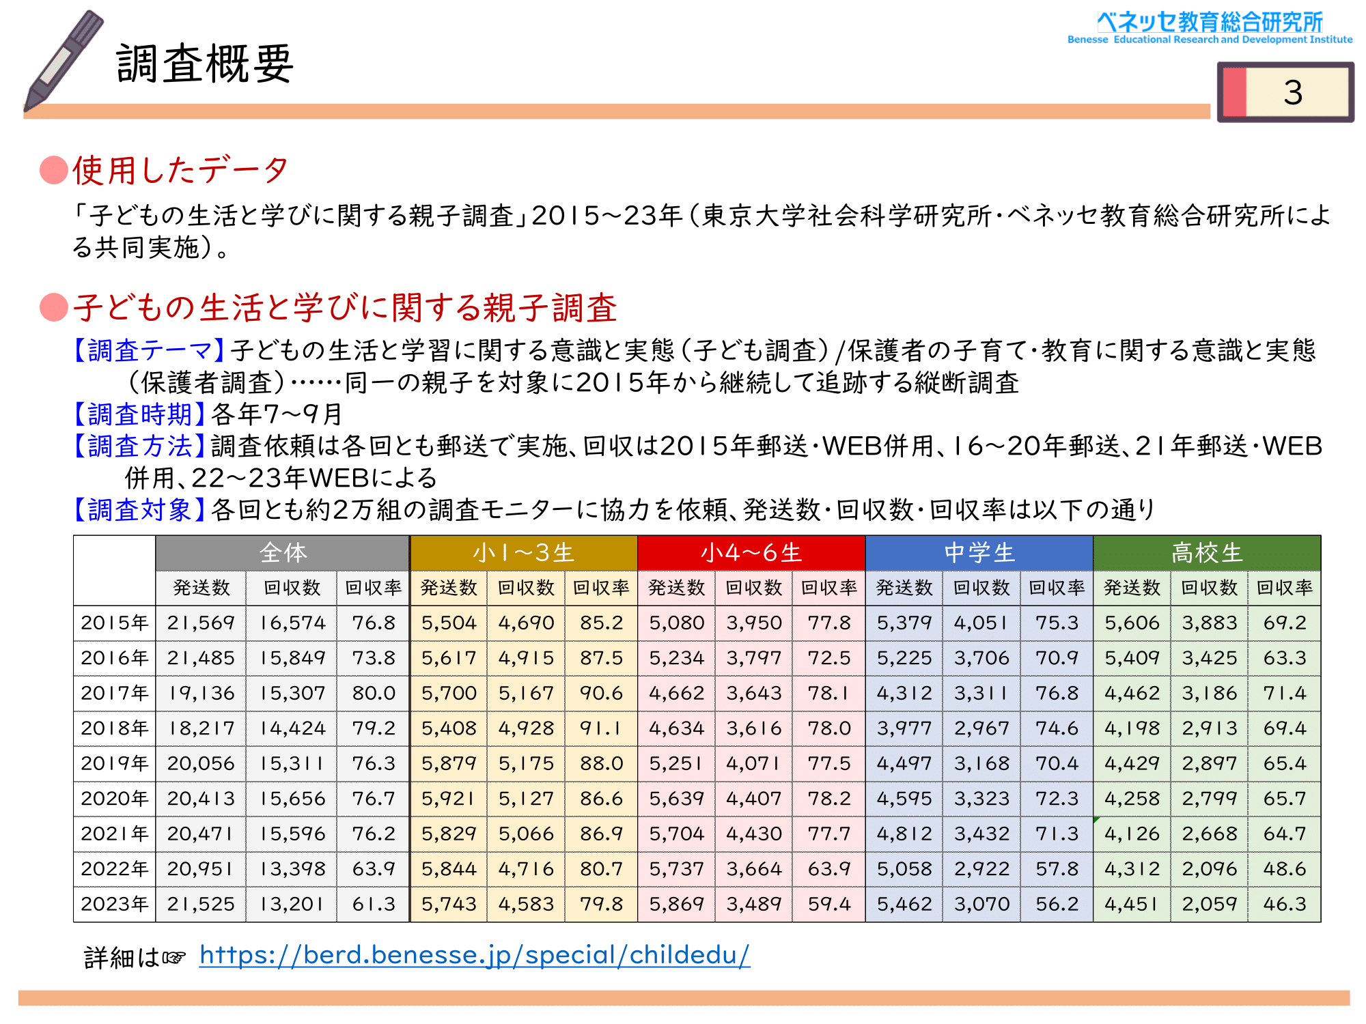The height and width of the screenshot is (1024, 1366).
Task: Click the pink bullet before 子どもの生活と学び heading
Action: point(54,307)
